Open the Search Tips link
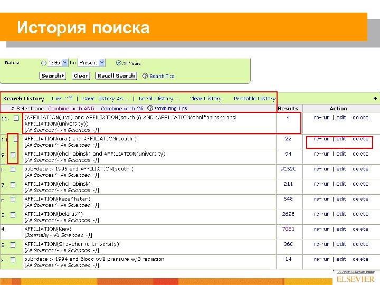 tap(161, 76)
